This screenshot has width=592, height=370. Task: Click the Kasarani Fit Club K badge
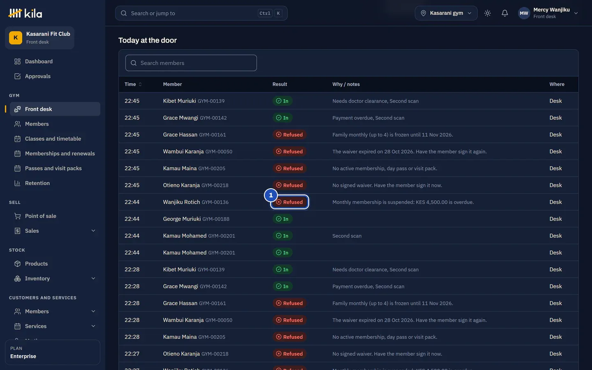click(16, 38)
